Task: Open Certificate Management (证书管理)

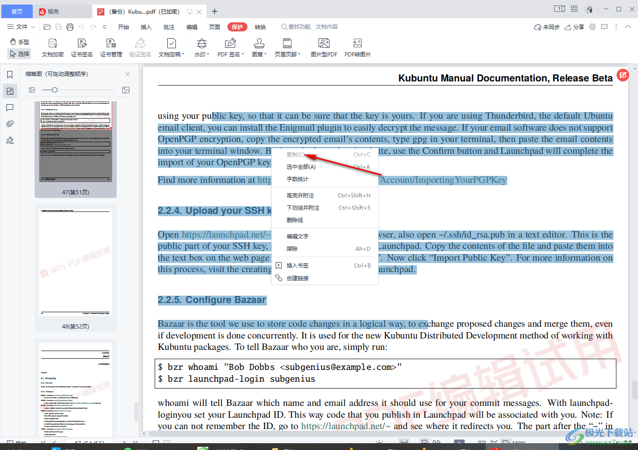Action: click(111, 48)
